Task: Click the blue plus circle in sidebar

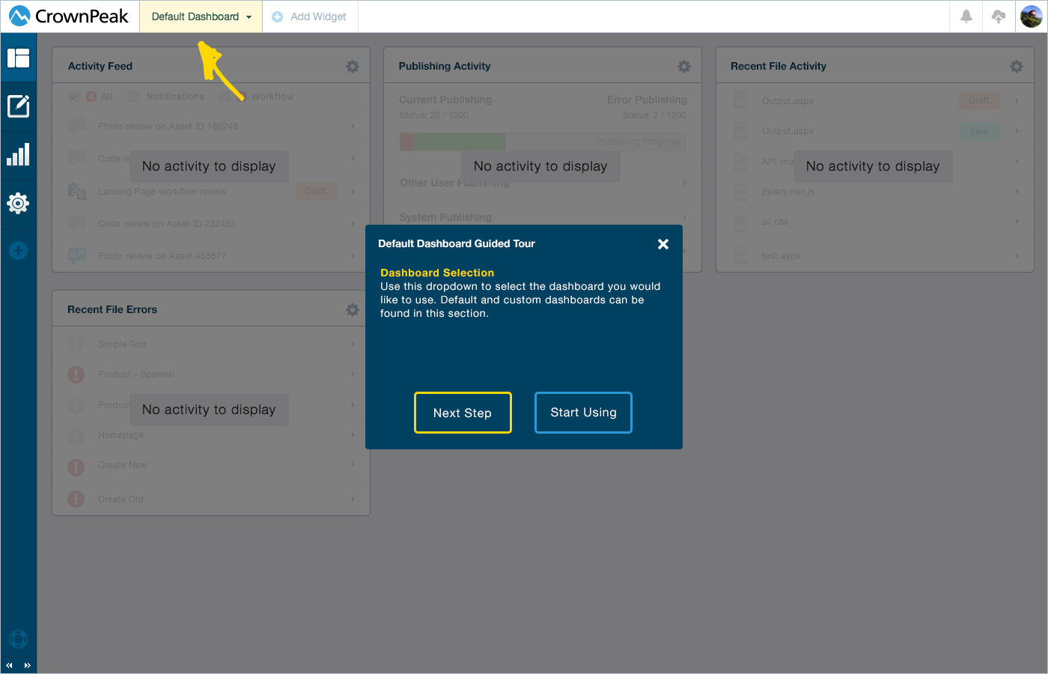Action: coord(19,251)
